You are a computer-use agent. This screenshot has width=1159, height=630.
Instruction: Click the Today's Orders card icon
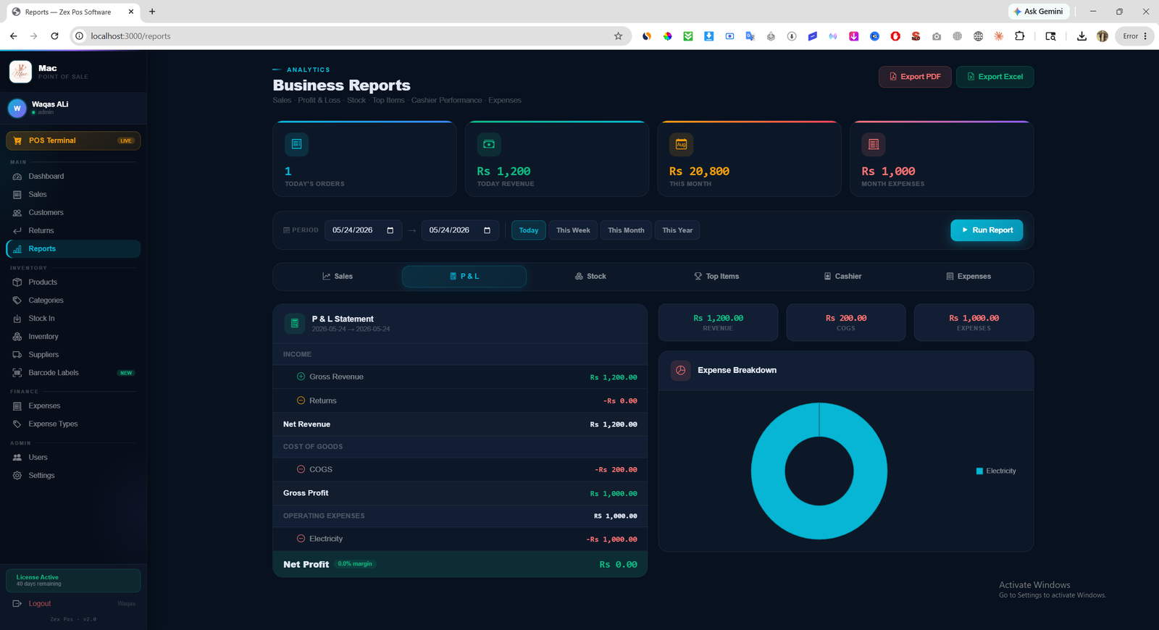pyautogui.click(x=296, y=144)
